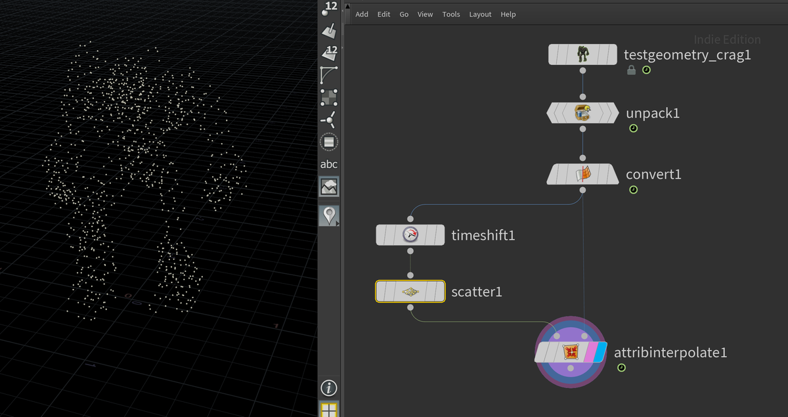Viewport: 788px width, 417px height.
Task: Click time-dependent clock badge under testgeometry_crag1
Action: point(646,70)
